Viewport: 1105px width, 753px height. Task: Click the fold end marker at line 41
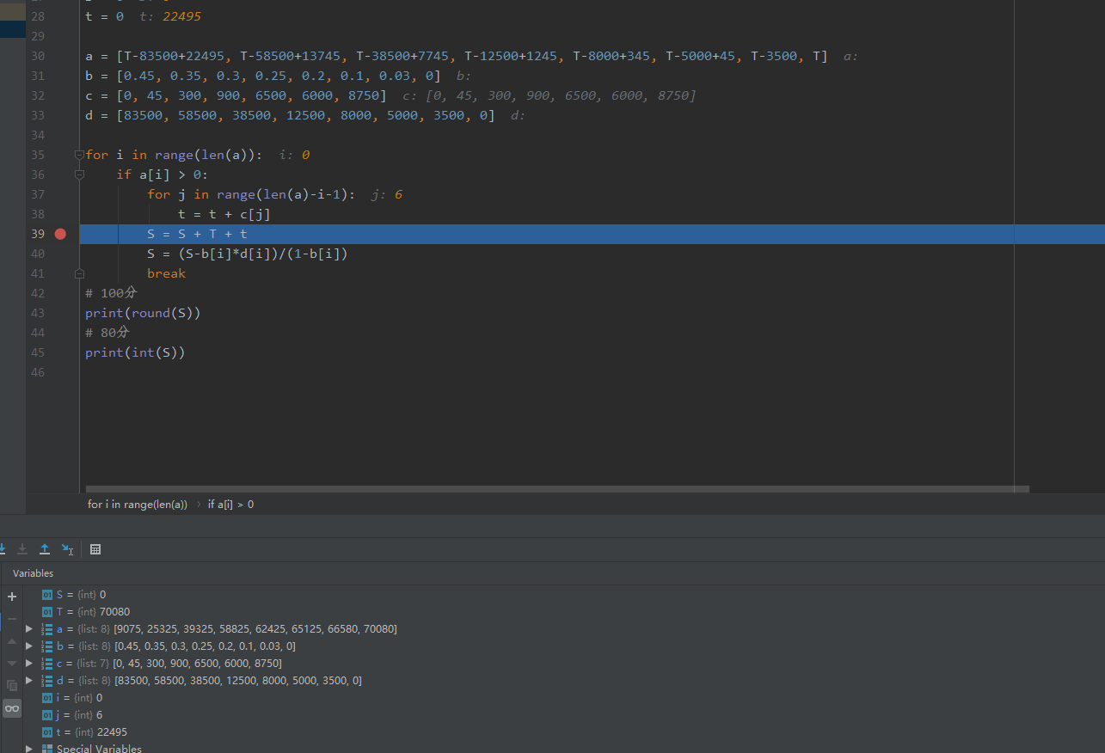coord(79,273)
